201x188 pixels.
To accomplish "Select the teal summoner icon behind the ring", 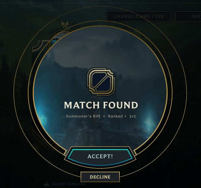I will click(x=56, y=41).
